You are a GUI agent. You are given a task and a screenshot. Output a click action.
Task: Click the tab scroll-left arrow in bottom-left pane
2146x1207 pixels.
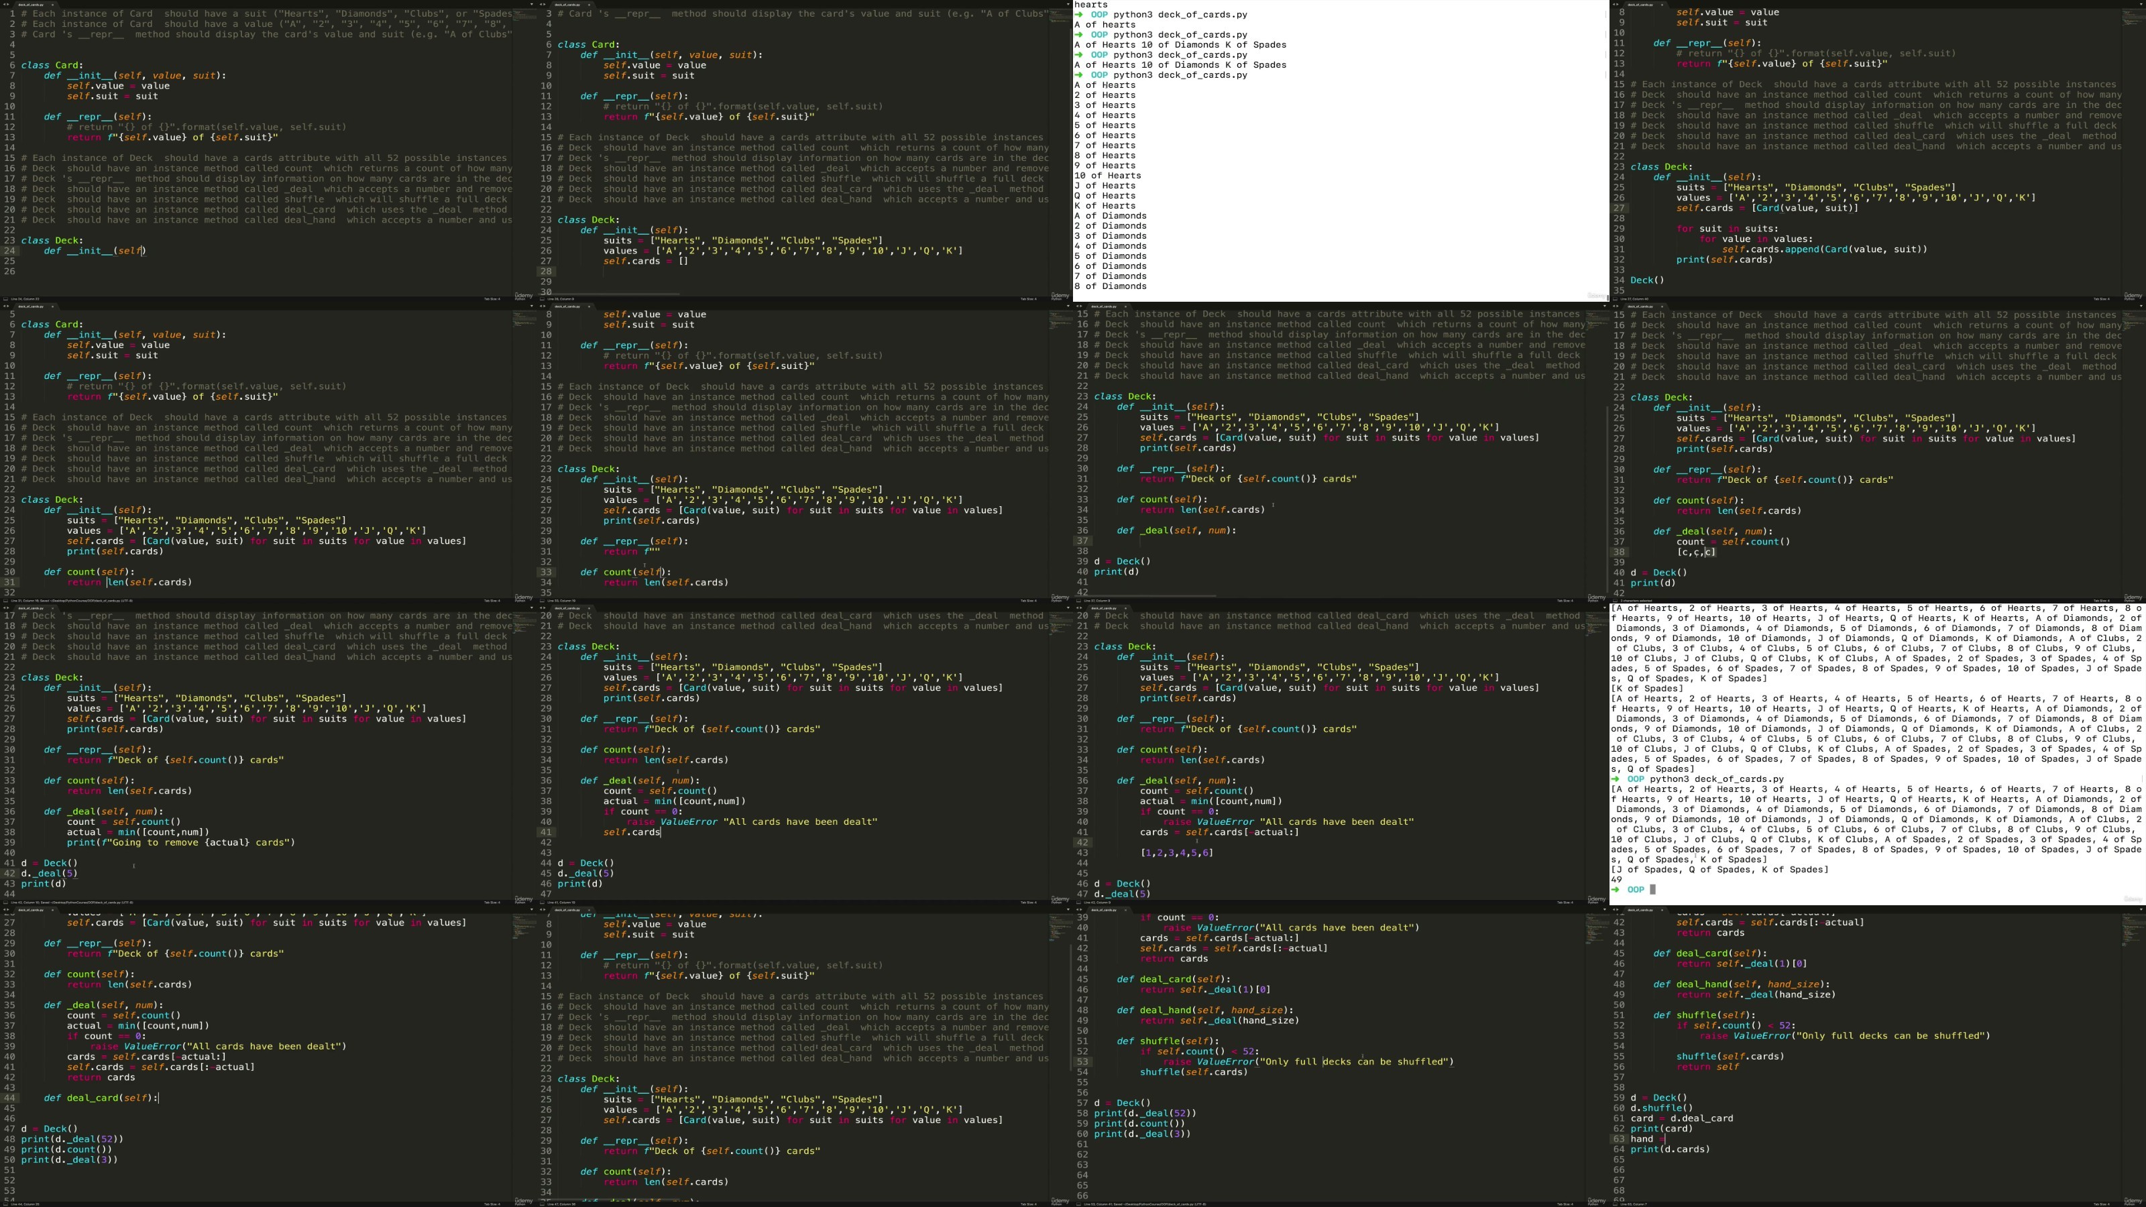[x=4, y=911]
